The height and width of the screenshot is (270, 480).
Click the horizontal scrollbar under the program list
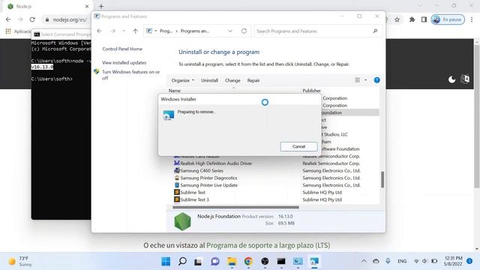(x=235, y=207)
